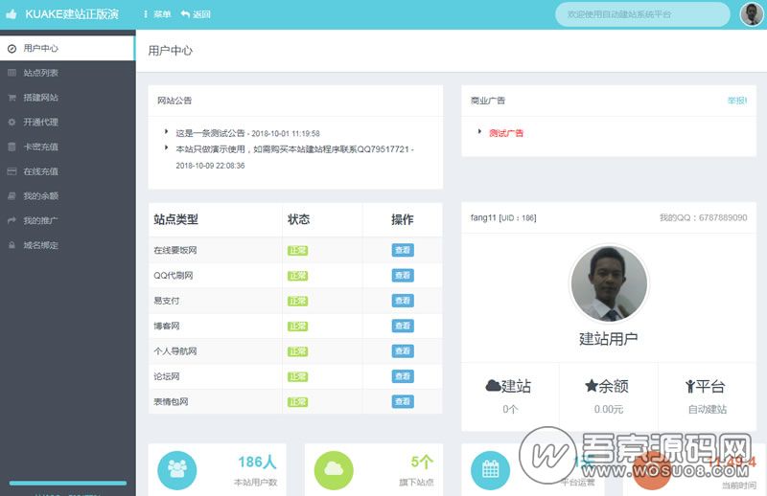Click the search field in the top bar
Viewport: 767px width, 496px height.
tap(642, 14)
